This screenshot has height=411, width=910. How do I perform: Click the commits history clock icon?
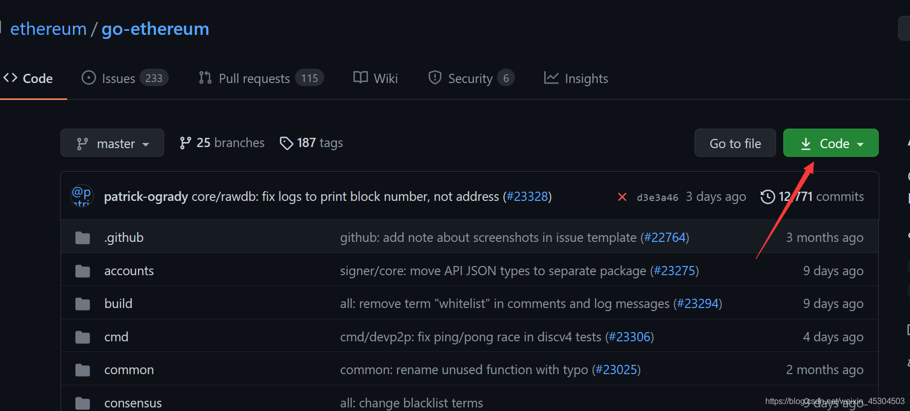(x=767, y=197)
